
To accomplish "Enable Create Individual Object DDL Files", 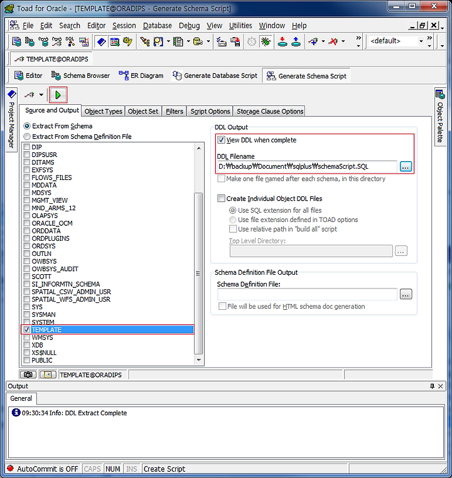I will pos(221,198).
